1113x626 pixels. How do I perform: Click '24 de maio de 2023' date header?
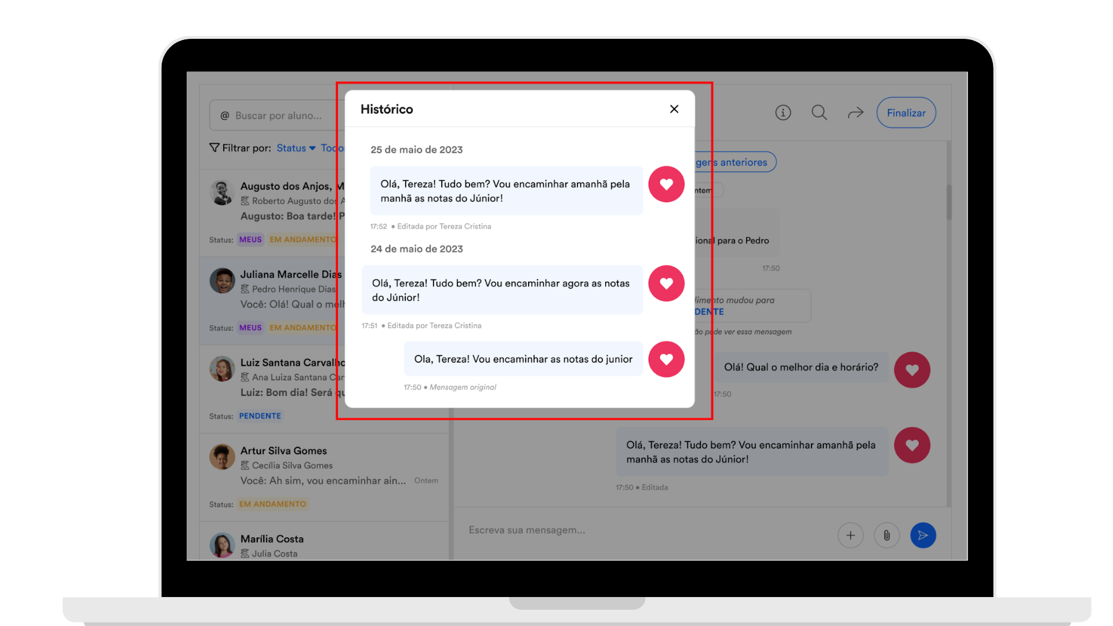point(417,249)
